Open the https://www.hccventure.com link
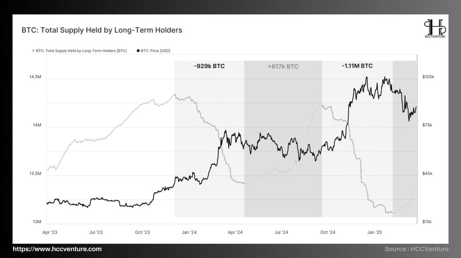This screenshot has width=461, height=258. pos(57,249)
